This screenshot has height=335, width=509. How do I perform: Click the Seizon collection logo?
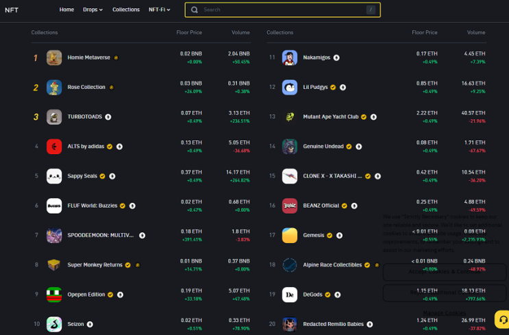pos(54,324)
